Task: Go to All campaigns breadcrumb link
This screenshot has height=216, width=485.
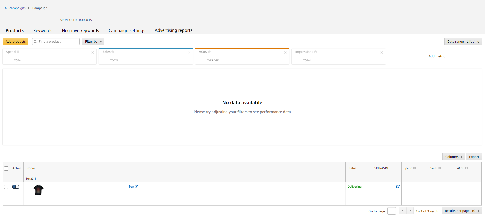Action: tap(15, 8)
